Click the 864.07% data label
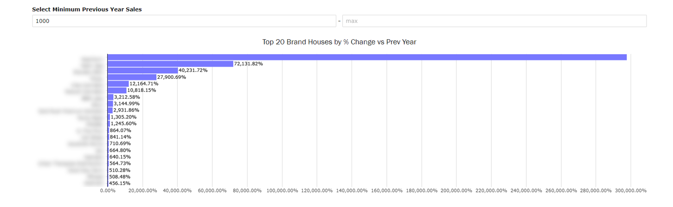 tap(120, 131)
